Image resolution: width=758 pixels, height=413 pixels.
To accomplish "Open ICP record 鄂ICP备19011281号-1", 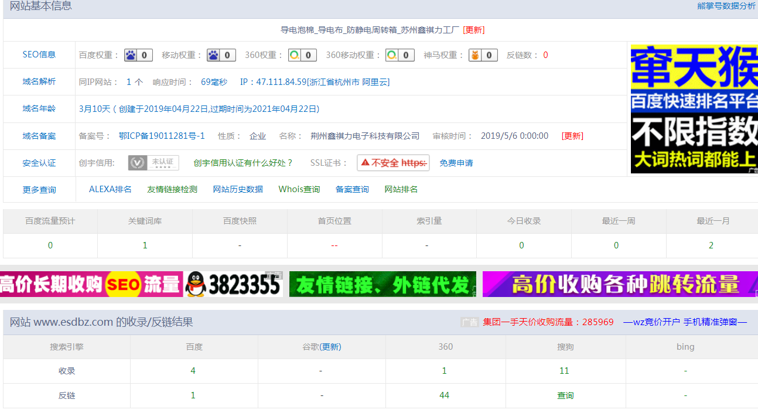I will [162, 136].
